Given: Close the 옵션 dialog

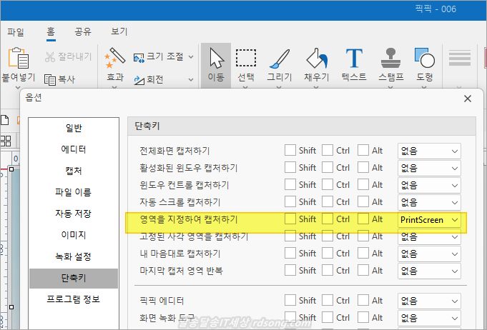Looking at the screenshot, I should click(x=468, y=99).
